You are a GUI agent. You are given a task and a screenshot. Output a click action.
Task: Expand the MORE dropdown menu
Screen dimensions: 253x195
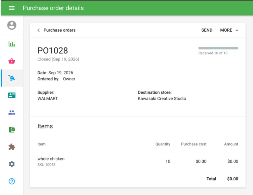(229, 30)
